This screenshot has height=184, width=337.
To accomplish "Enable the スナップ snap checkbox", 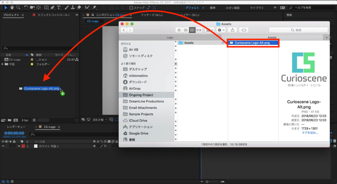I will [x=131, y=8].
